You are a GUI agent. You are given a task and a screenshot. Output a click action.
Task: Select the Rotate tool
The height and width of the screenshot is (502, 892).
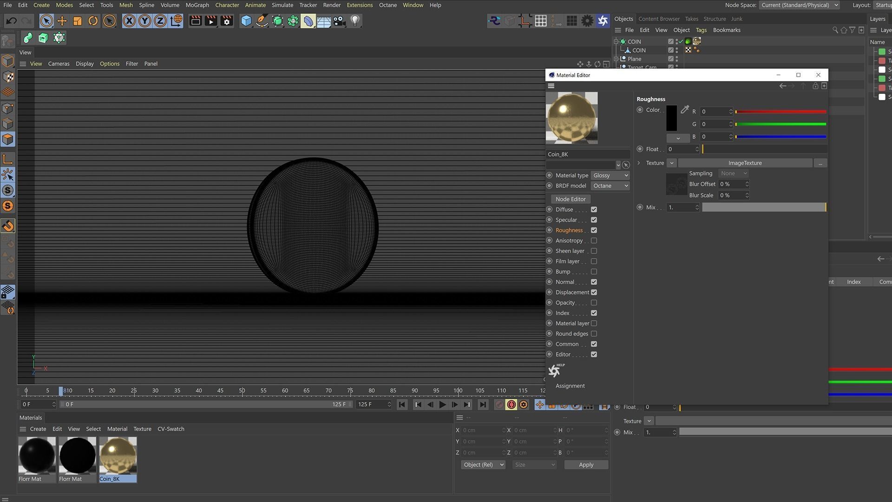93,21
